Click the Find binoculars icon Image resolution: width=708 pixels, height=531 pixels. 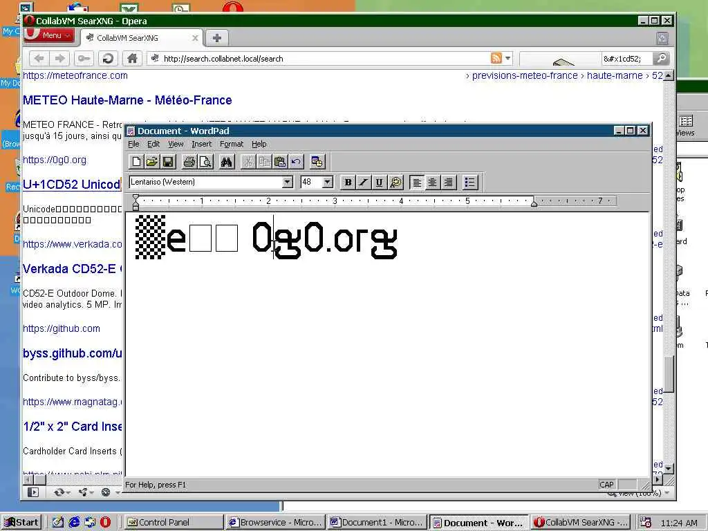pos(226,162)
